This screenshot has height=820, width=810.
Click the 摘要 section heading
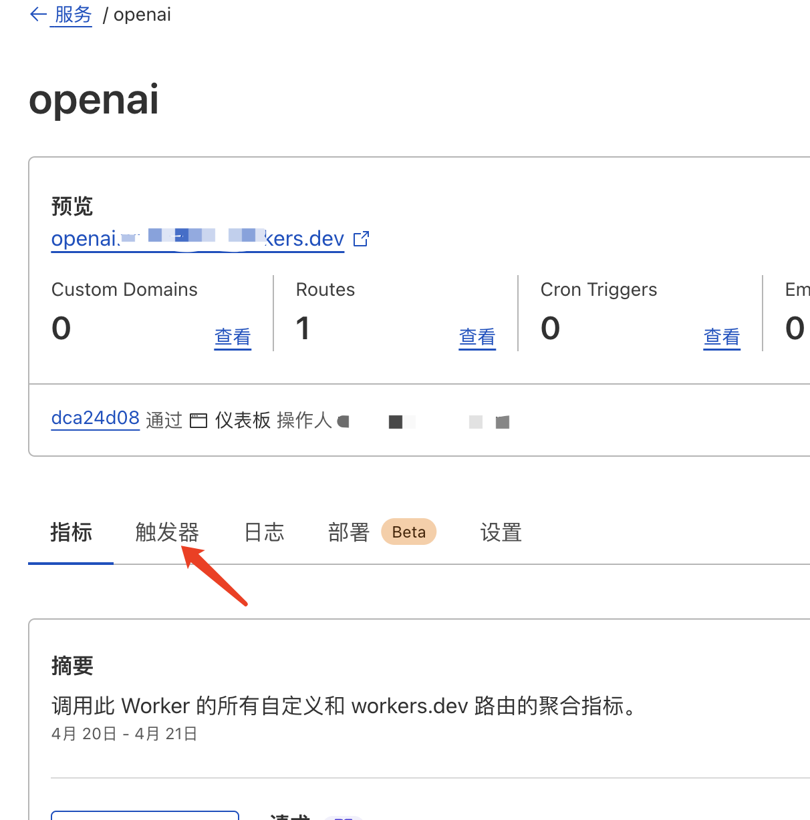[x=72, y=666]
